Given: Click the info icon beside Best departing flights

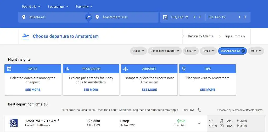Looking at the screenshot, I should (46, 104).
